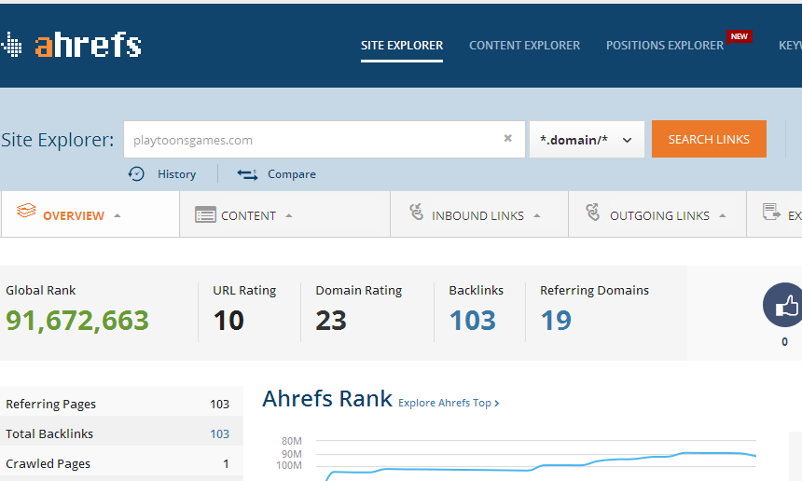Open the Positions Explorer tab
Image resolution: width=802 pixels, height=481 pixels.
pos(664,45)
